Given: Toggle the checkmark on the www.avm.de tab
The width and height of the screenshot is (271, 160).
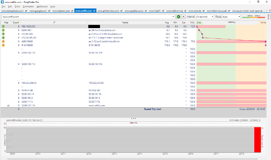Looking at the screenshot, I should [x=204, y=11].
